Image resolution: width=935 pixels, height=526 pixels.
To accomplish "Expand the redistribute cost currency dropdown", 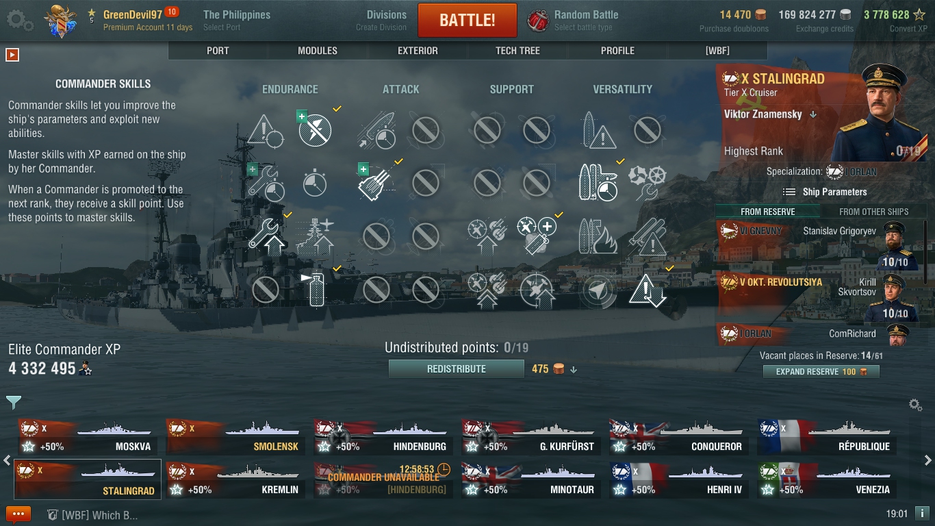I will (x=574, y=369).
